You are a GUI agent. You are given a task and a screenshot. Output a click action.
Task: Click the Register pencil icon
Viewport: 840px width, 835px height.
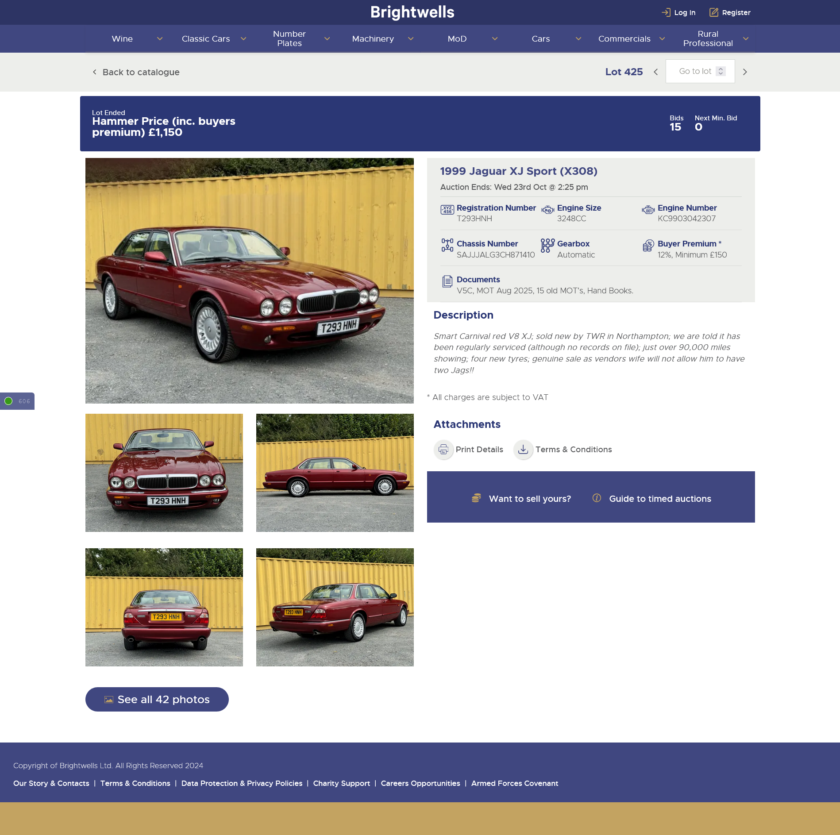click(x=713, y=12)
